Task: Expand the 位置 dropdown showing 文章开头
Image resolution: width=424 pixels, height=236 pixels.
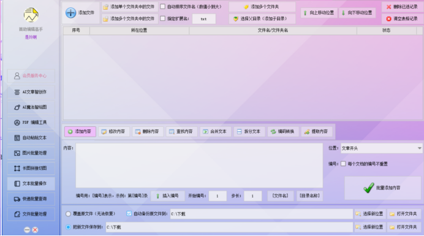Action: click(381, 148)
